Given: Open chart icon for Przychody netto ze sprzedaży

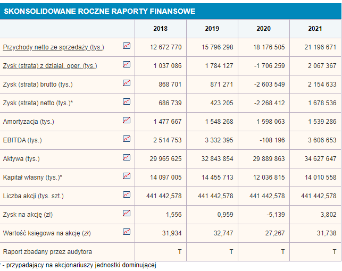Looking at the screenshot, I should click(x=127, y=46).
